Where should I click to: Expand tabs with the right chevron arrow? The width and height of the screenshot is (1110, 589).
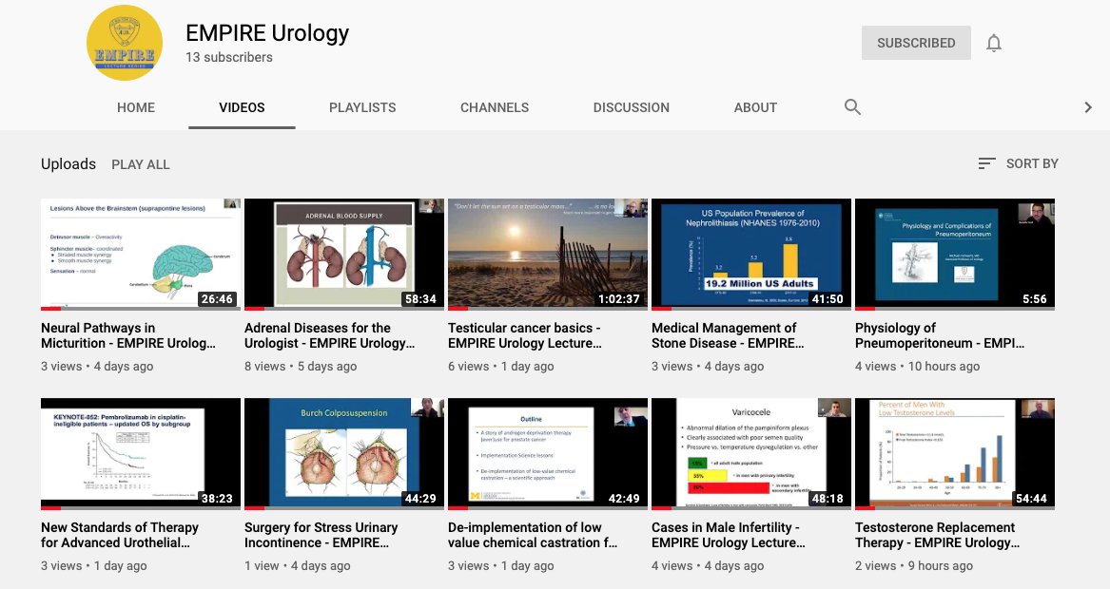click(1088, 107)
